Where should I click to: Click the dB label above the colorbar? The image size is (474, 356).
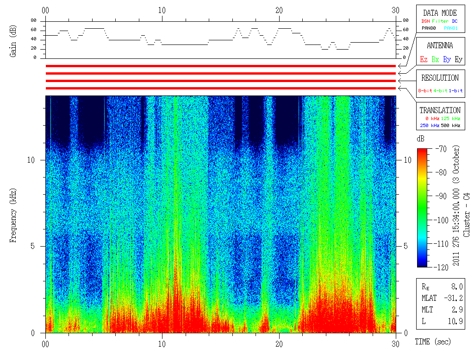tap(420, 139)
